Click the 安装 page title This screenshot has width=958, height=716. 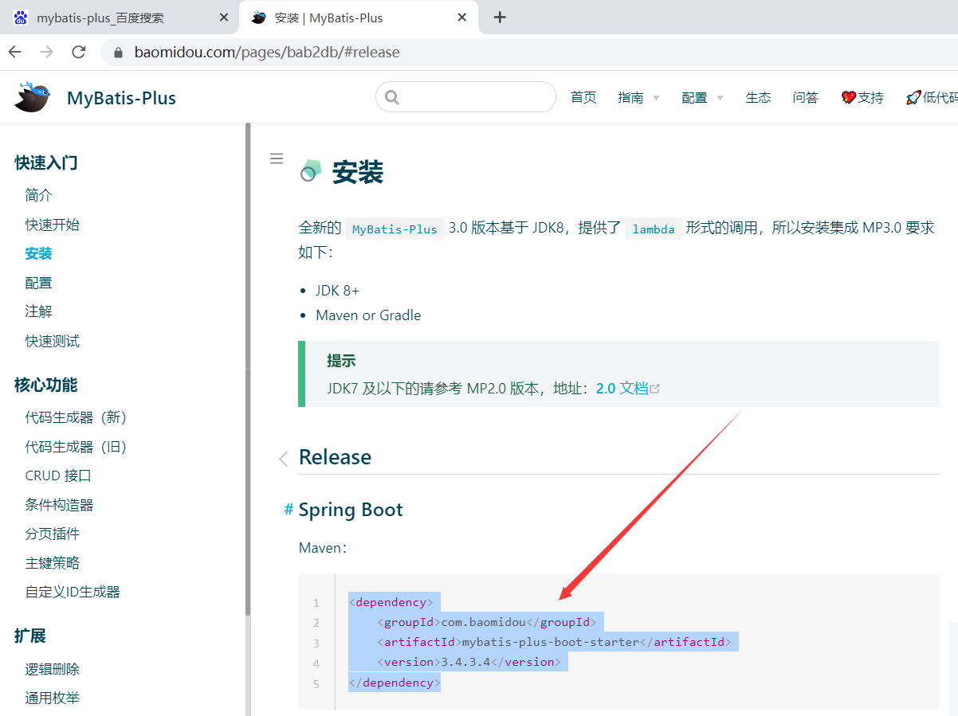coord(358,172)
